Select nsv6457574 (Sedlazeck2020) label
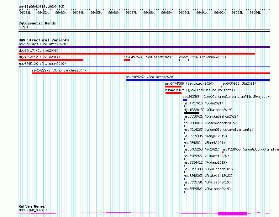The height and width of the screenshot is (217, 279). click(148, 57)
